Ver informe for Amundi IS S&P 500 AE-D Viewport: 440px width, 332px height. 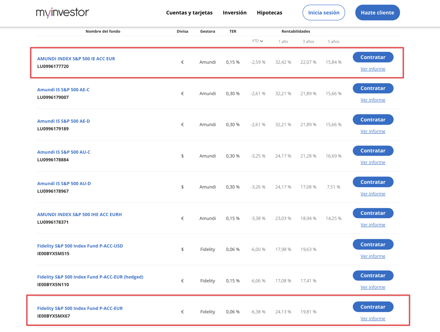click(373, 131)
